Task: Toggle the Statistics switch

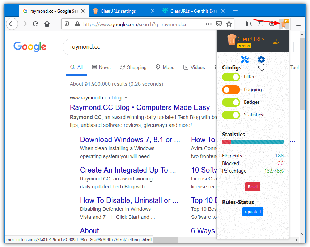Action: coord(231,115)
